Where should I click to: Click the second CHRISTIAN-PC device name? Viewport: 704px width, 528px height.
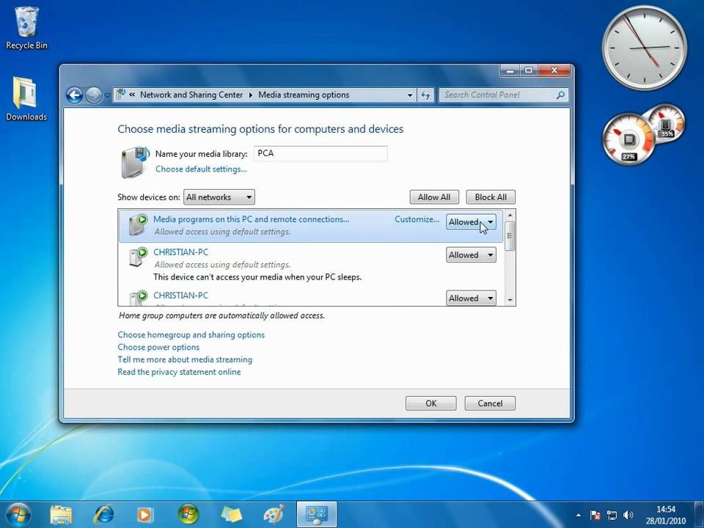point(180,295)
